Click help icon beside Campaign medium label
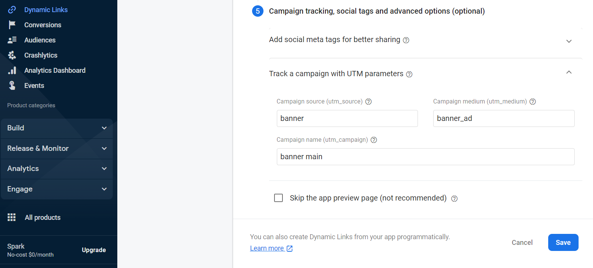This screenshot has width=593, height=268. point(533,102)
